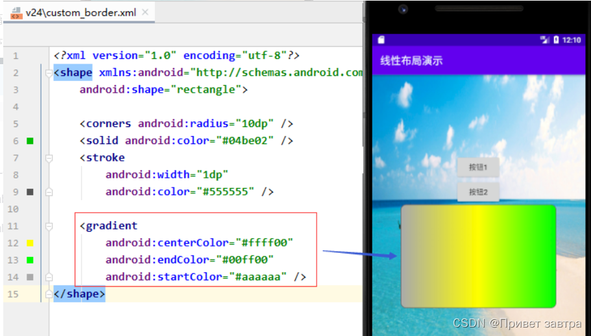591x336 pixels.
Task: Open the green color swatch on line 6
Action: (30, 141)
